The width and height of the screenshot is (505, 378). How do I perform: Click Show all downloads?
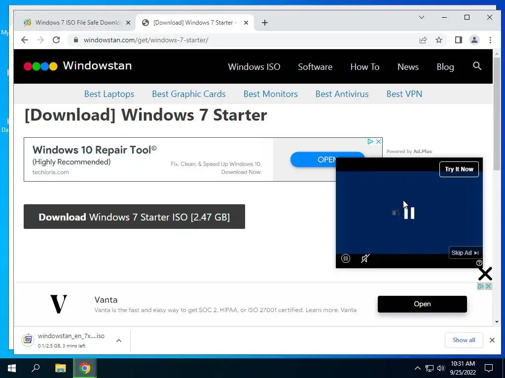tap(464, 340)
